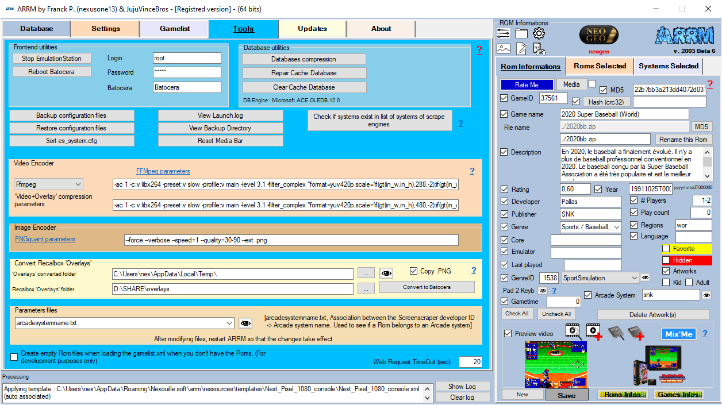Click the sliders icon in ROM Informations
The width and height of the screenshot is (722, 405).
(504, 33)
